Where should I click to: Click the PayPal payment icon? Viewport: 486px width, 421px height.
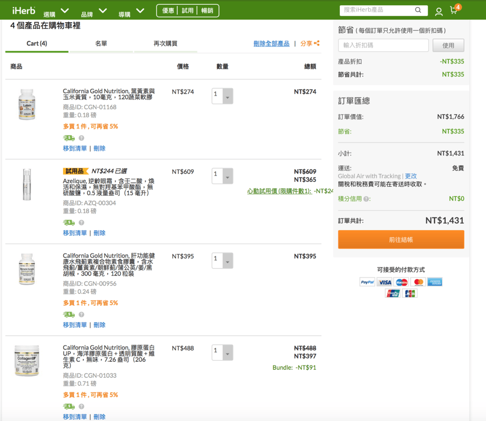pos(367,282)
